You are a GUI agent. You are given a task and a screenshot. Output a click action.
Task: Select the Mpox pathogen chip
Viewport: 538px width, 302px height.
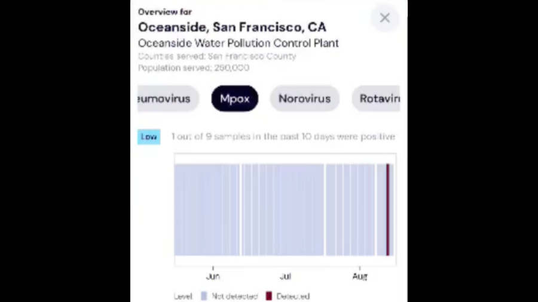click(235, 98)
